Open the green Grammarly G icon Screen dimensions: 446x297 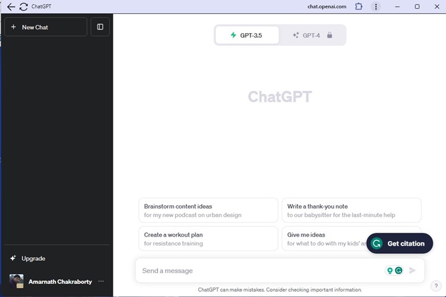(x=399, y=270)
